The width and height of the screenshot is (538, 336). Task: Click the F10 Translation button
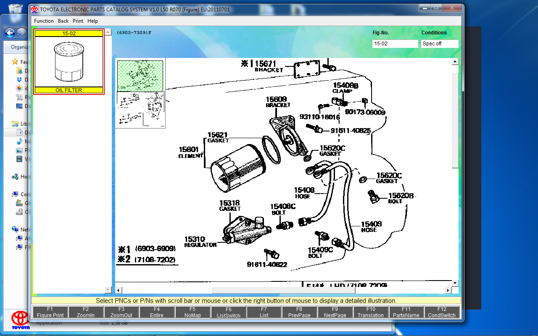pos(371,312)
